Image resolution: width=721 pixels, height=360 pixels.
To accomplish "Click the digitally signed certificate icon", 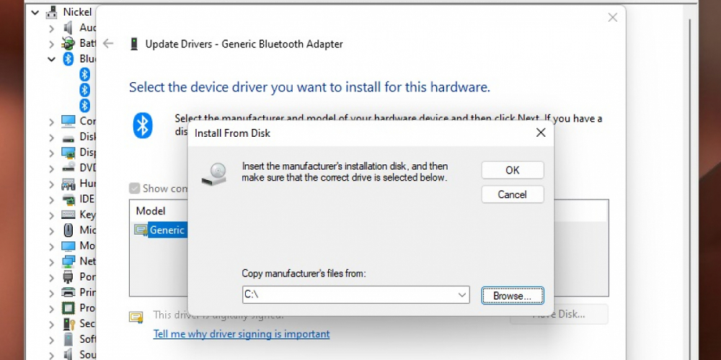I will pos(136,318).
